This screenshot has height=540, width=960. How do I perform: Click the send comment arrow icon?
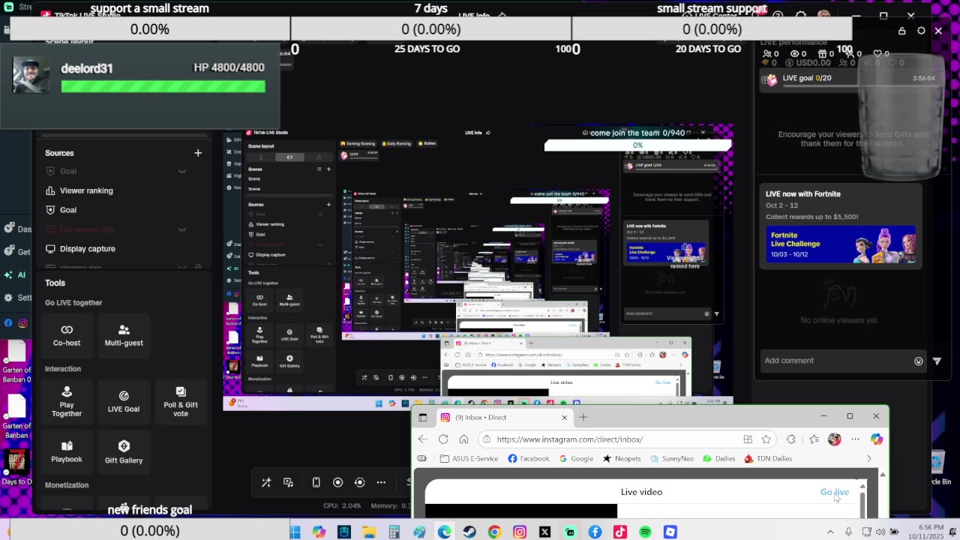[x=937, y=361]
